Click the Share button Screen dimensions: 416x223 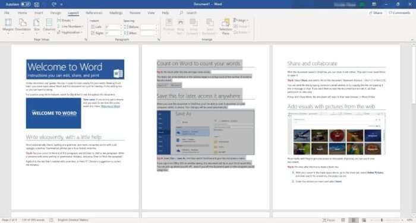coord(376,12)
